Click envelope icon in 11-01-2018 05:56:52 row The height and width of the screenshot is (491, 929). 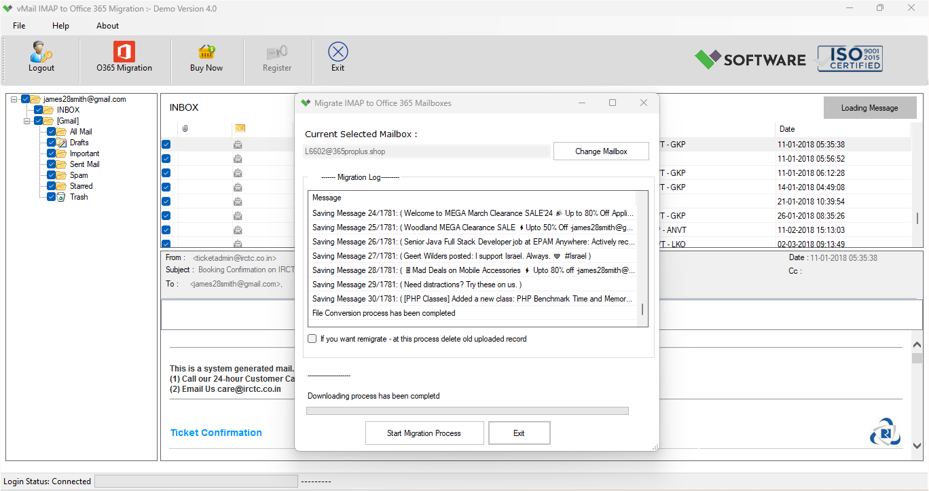[x=238, y=158]
